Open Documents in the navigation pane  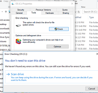pos(5,33)
